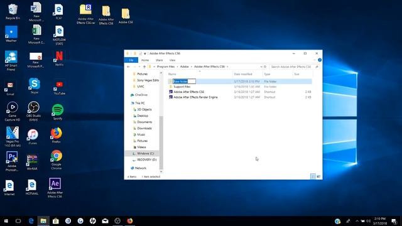
Task: Select the Gmail desktop shortcut
Action: pyautogui.click(x=10, y=89)
